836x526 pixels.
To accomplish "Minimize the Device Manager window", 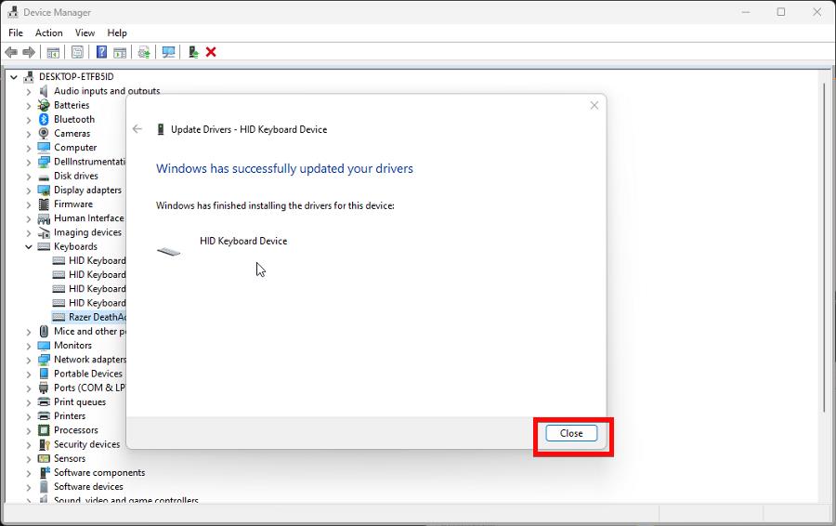I will click(x=746, y=12).
